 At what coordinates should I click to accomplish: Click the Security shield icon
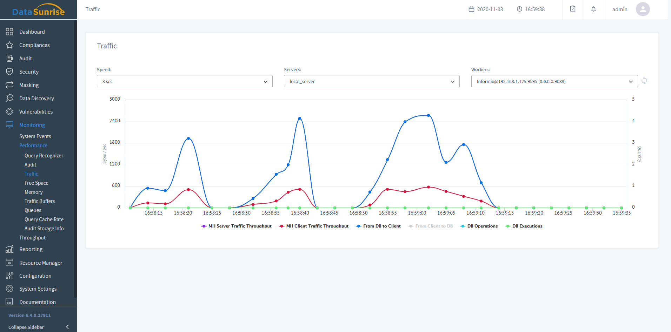click(9, 72)
